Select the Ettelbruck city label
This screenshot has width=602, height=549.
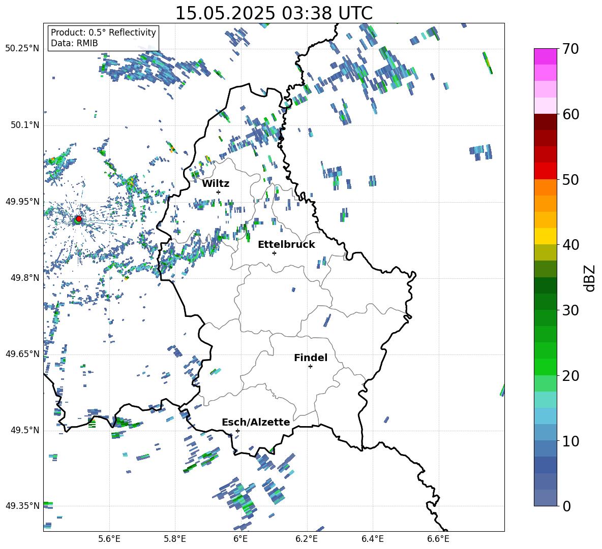(286, 245)
